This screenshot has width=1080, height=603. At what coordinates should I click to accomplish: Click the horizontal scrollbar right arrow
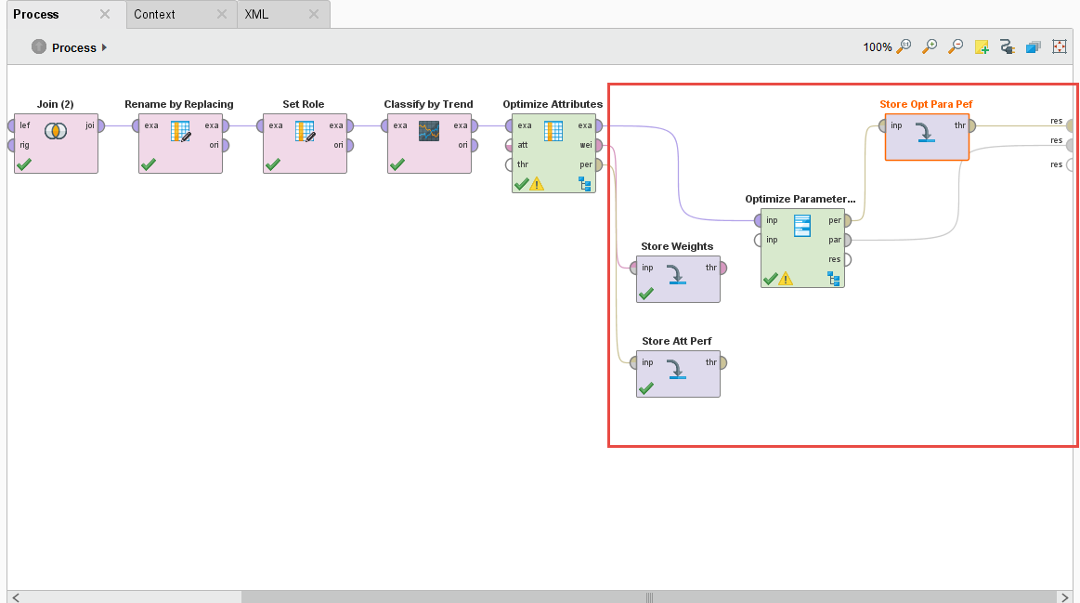click(1064, 596)
